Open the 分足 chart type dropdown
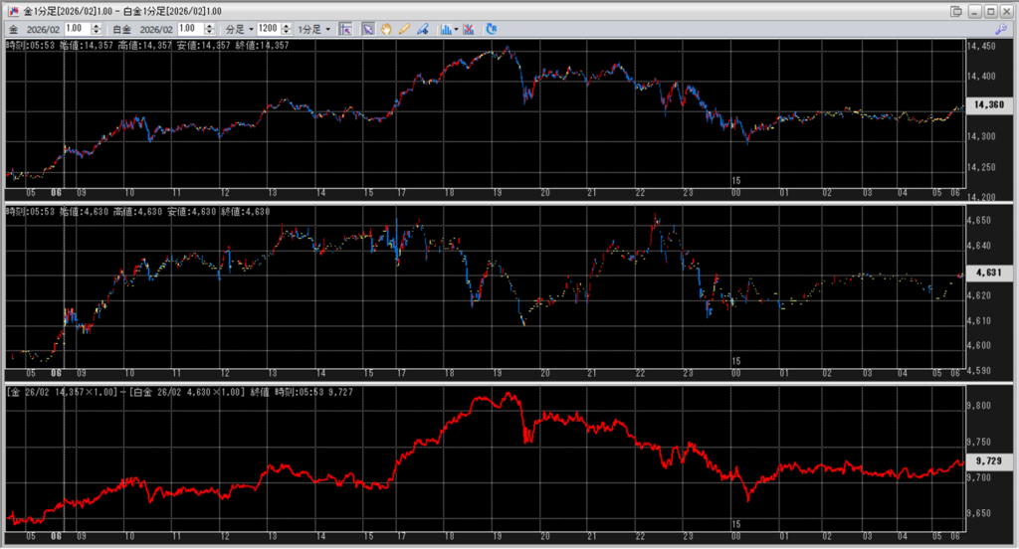The image size is (1019, 549). coord(240,29)
